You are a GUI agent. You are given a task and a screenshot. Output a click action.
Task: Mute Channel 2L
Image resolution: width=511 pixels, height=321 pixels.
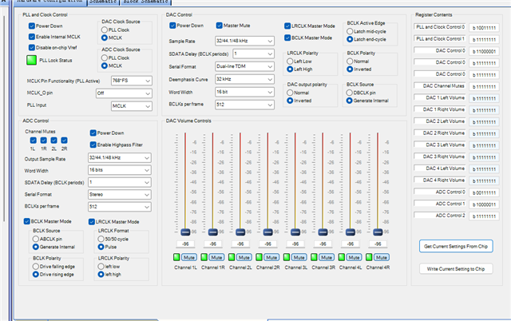244,257
